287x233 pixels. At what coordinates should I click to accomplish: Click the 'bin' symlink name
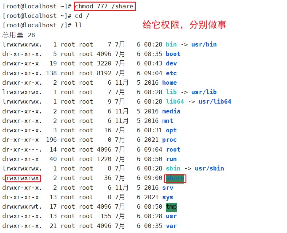(x=171, y=44)
